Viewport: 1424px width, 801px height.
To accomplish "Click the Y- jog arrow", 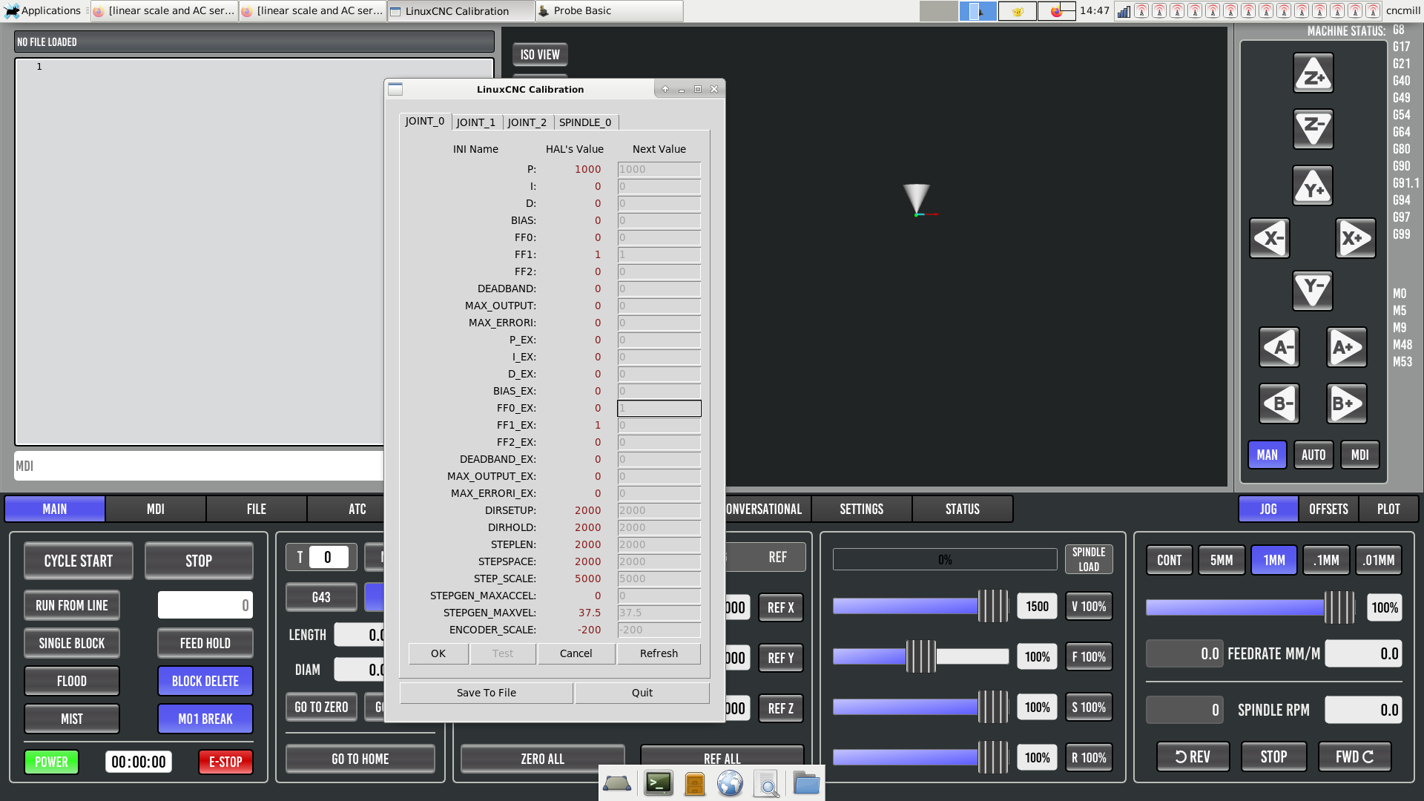I will click(1313, 290).
